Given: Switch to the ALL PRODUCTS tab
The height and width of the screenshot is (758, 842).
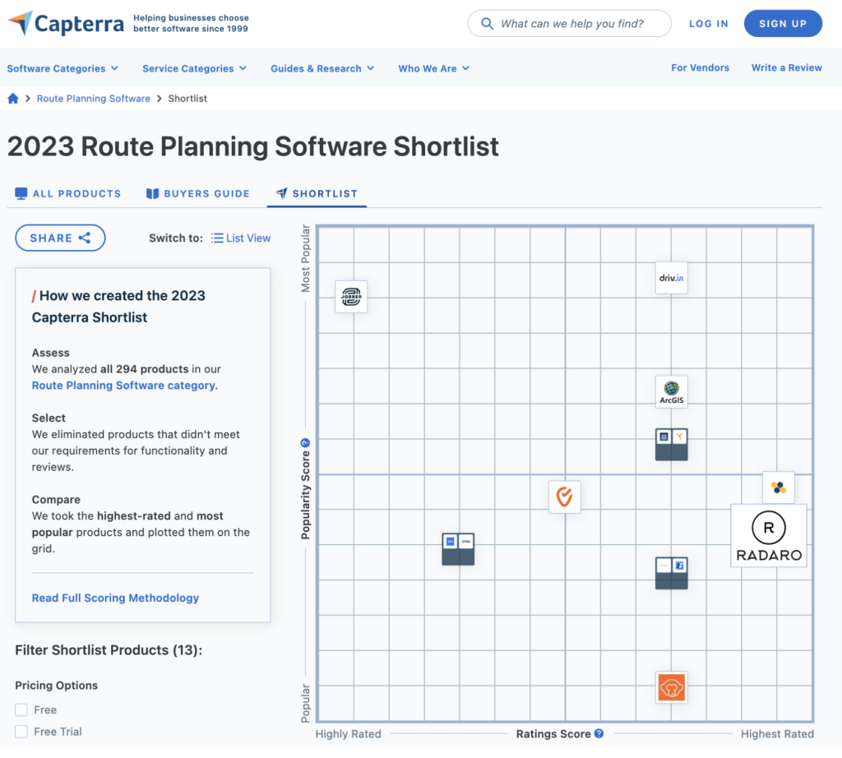Looking at the screenshot, I should (x=68, y=193).
